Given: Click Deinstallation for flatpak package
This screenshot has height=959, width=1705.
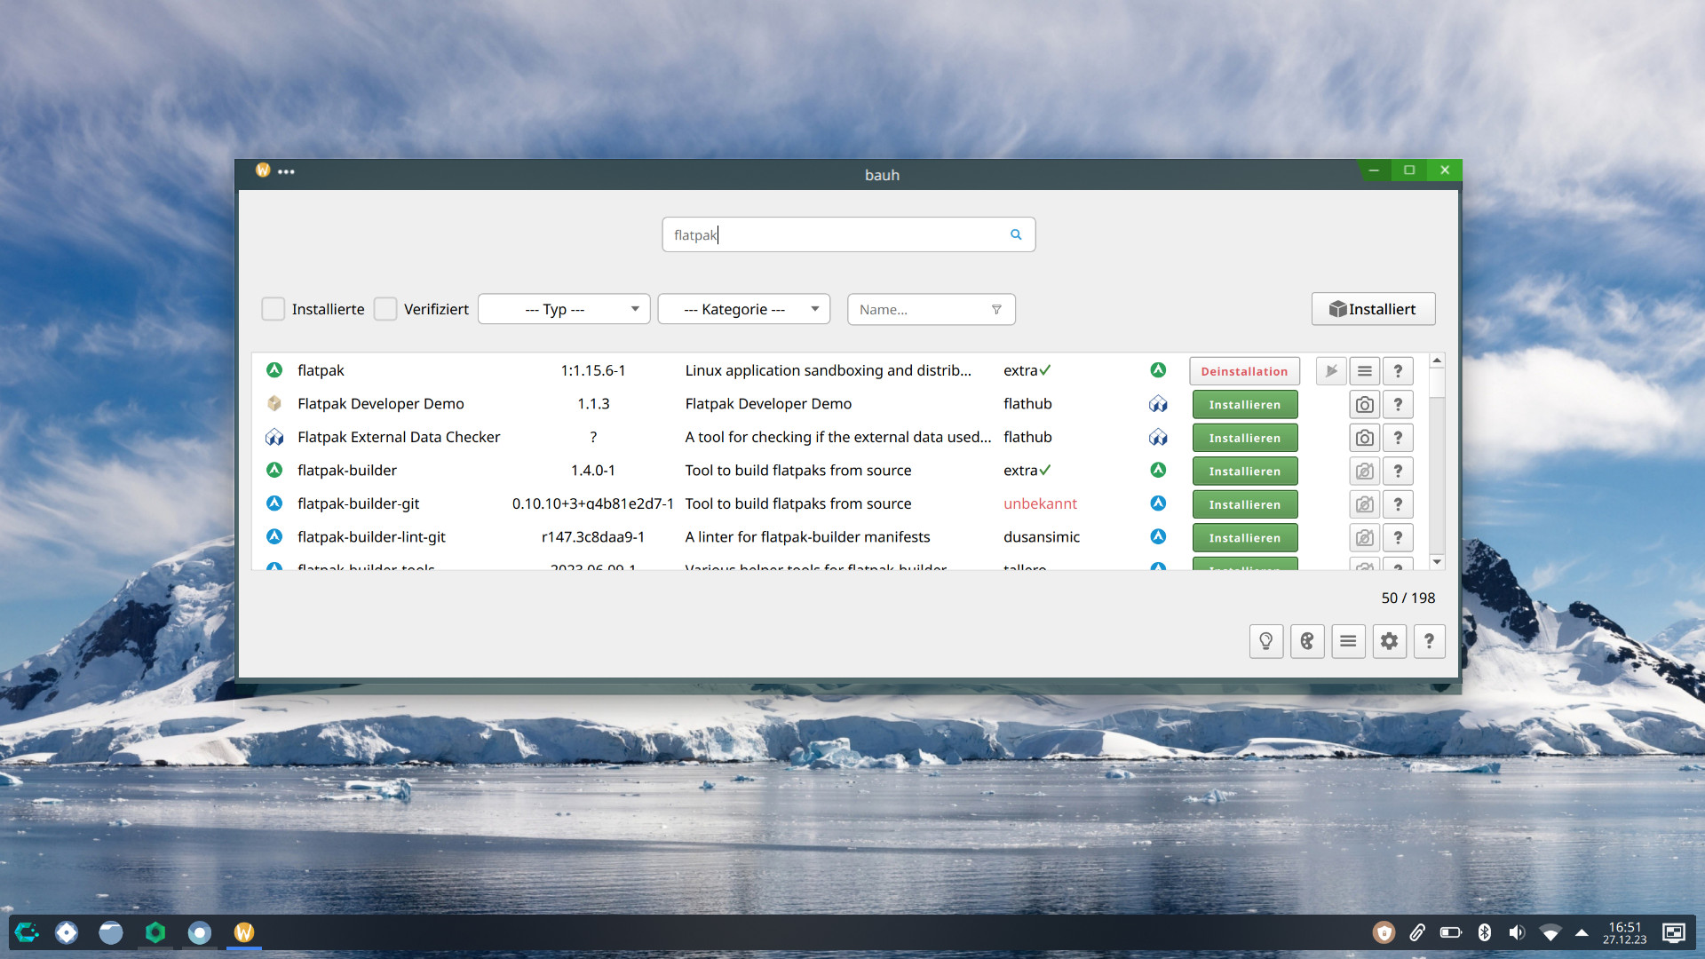Looking at the screenshot, I should [1244, 371].
